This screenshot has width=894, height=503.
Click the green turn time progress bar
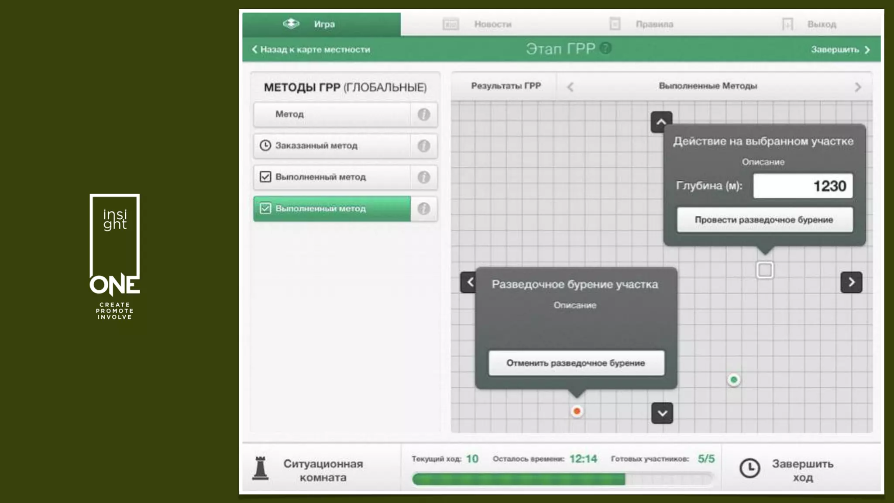(x=519, y=479)
